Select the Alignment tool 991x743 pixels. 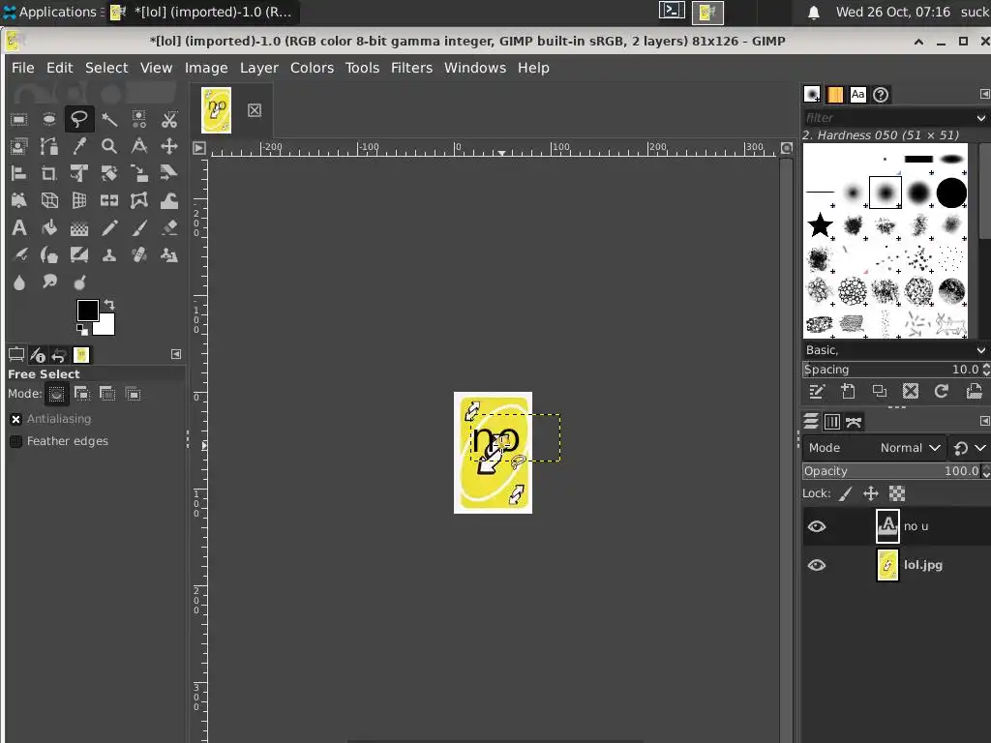[x=19, y=174]
